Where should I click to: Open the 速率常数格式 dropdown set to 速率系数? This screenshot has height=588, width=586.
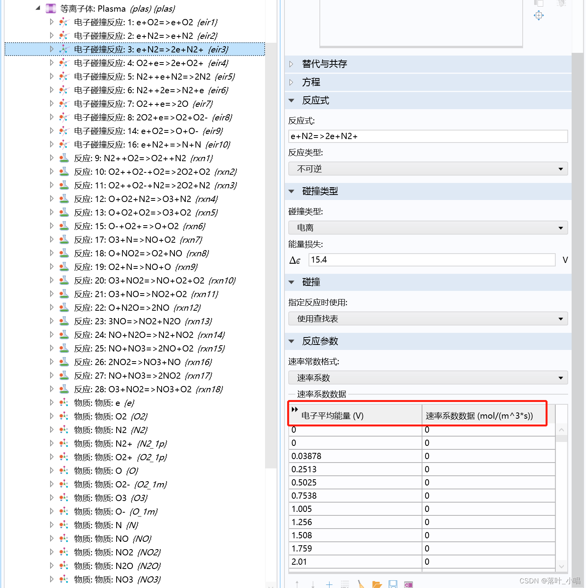coord(428,378)
